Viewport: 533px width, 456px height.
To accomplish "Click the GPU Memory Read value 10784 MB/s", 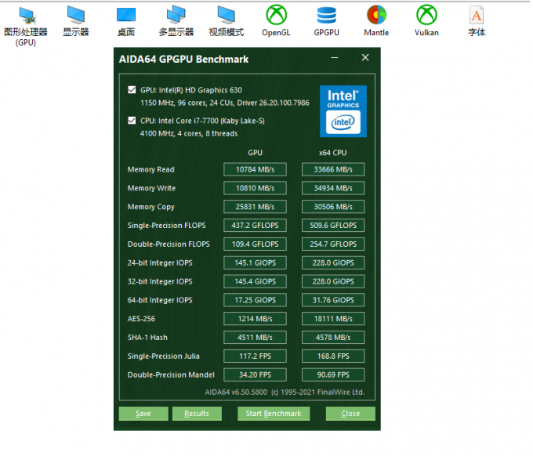I will 255,169.
